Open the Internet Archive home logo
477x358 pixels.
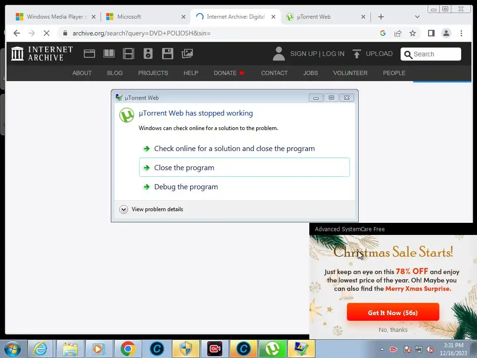42,54
